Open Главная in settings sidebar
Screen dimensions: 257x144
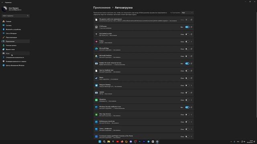[x=16, y=21]
